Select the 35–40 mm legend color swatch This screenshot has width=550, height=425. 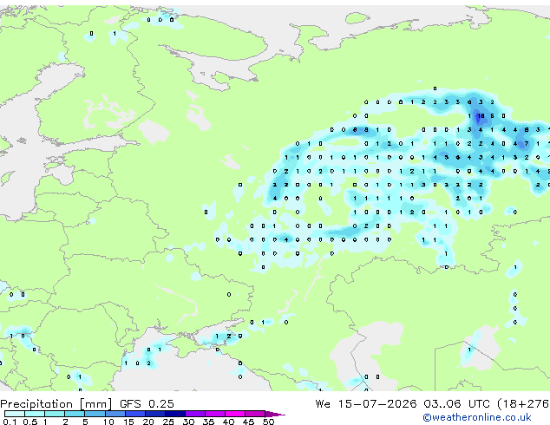(214, 414)
